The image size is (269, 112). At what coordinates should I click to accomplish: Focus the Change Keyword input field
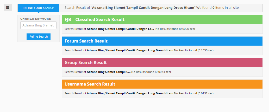coord(39,25)
